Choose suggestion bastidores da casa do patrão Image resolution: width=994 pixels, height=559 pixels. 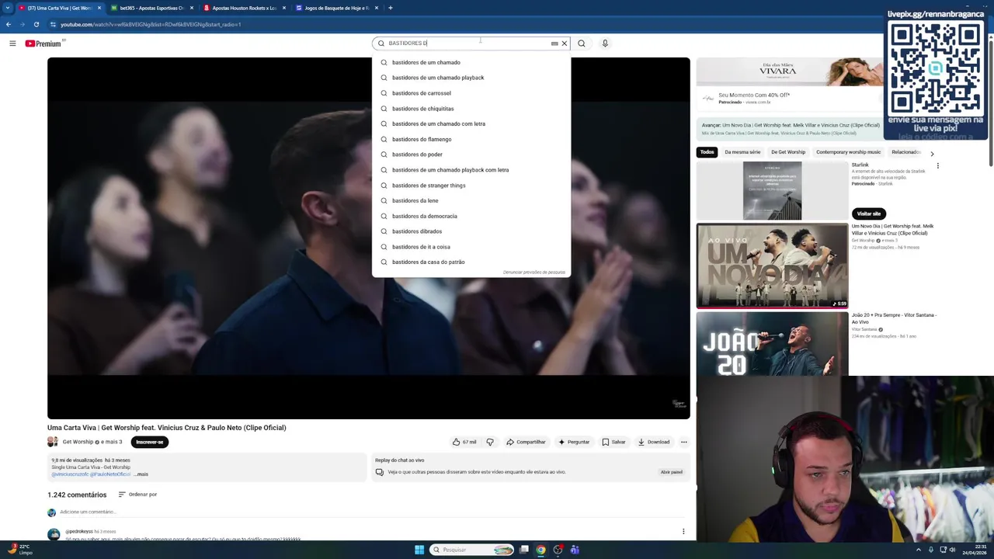(471, 262)
